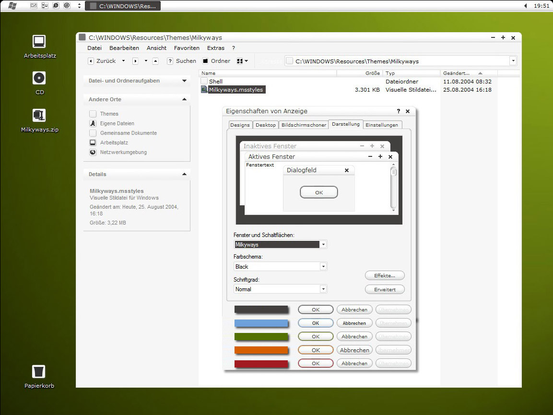Open the address bar dropdown arrow
The width and height of the screenshot is (553, 415).
tap(513, 61)
